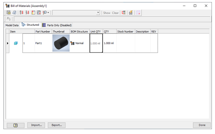
Task: Click the QTY column header
Action: 110,32
